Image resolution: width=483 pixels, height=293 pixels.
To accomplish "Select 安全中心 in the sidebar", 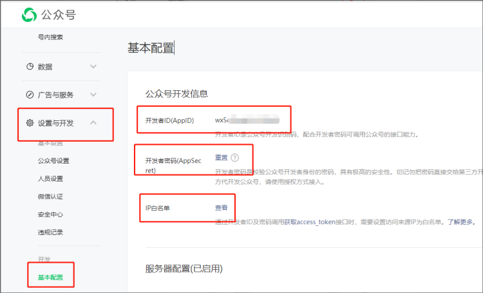I will [x=50, y=214].
